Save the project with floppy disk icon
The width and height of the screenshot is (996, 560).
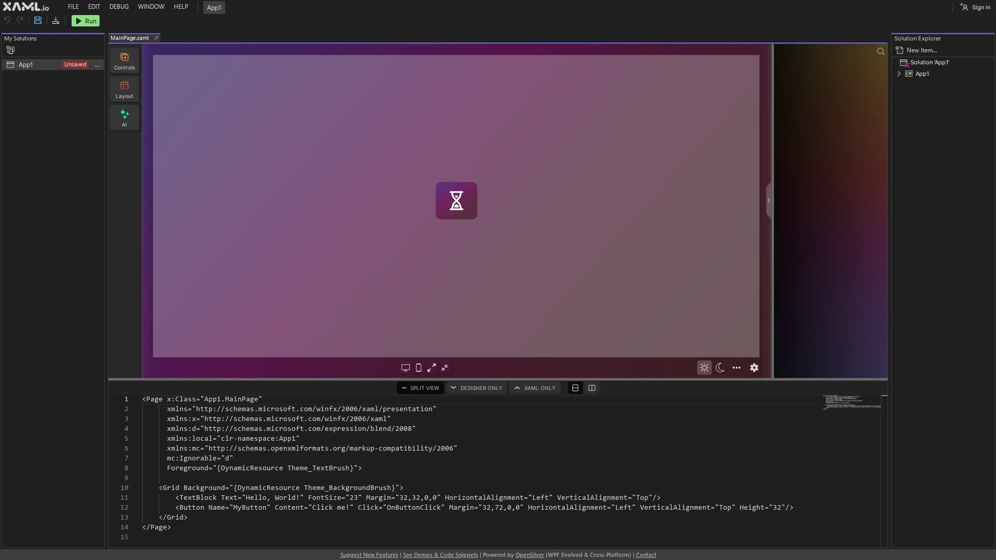pos(38,21)
